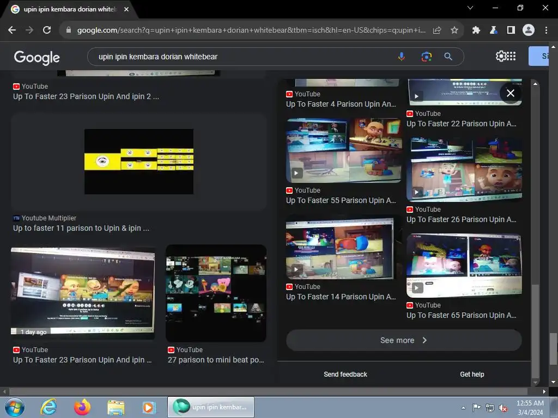The height and width of the screenshot is (418, 558).
Task: Open the Extensions puzzle icon
Action: (476, 30)
